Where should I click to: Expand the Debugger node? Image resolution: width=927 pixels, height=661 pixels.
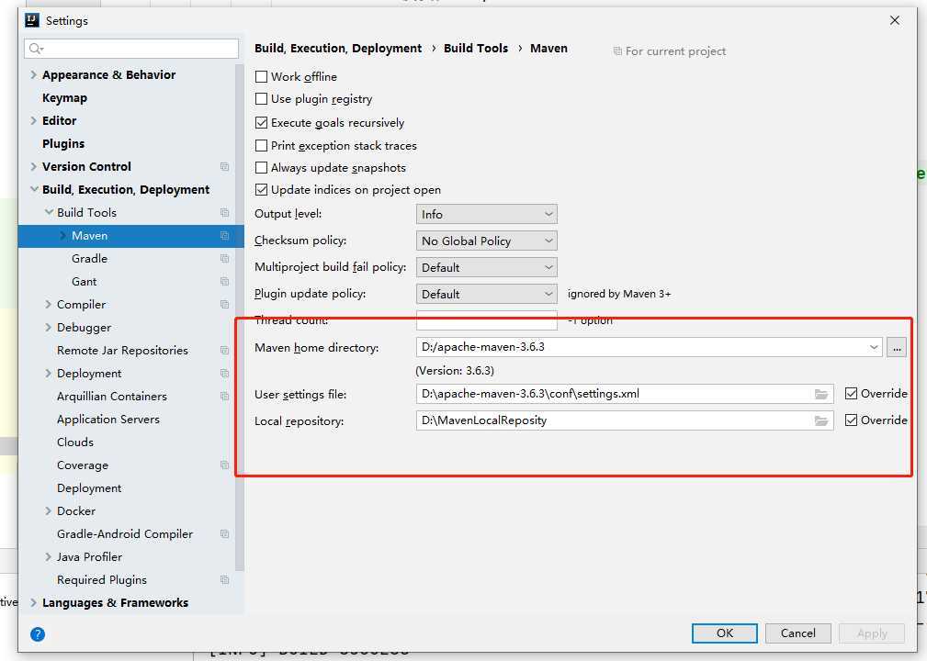[x=49, y=327]
